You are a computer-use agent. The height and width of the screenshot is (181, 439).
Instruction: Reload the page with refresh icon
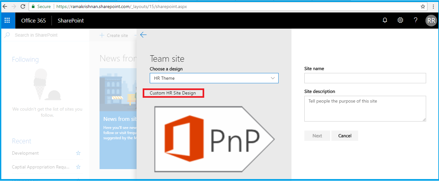(23, 6)
